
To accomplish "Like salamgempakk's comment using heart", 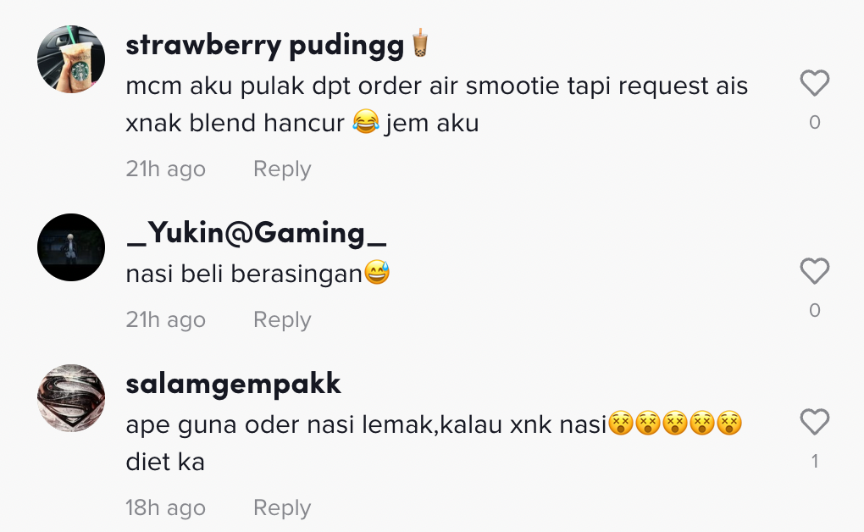I will (x=814, y=422).
